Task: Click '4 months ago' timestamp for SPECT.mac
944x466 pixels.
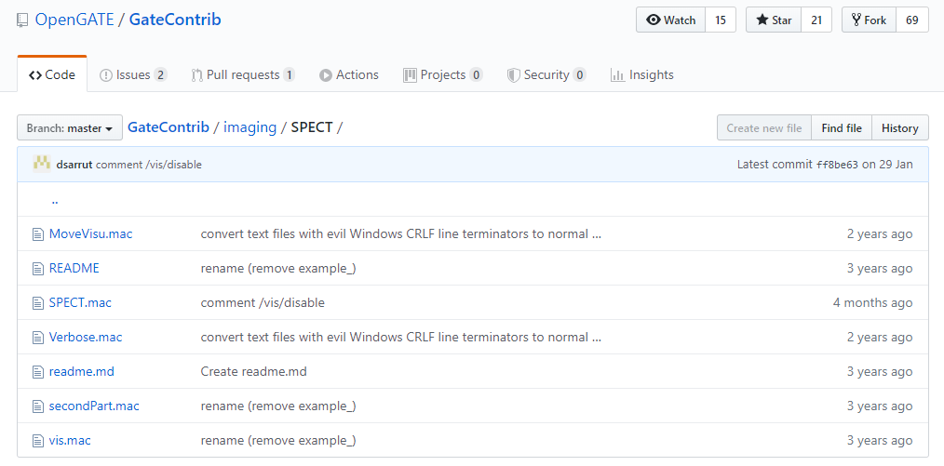Action: click(x=873, y=302)
